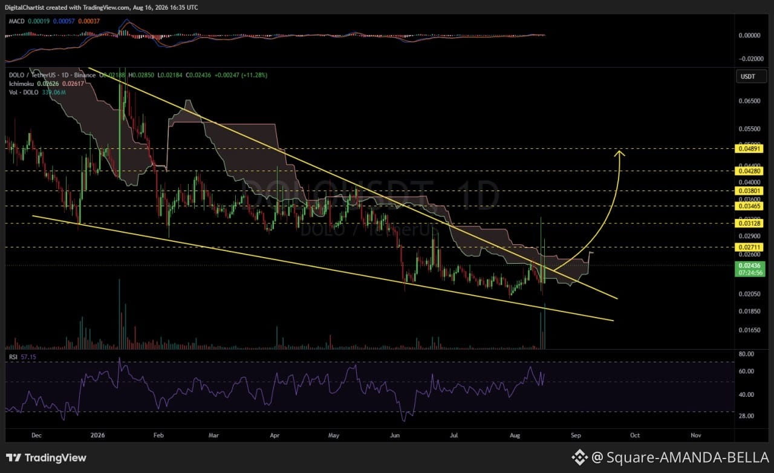The height and width of the screenshot is (473, 774).
Task: Click the low price L0.02184 value
Action: point(169,75)
